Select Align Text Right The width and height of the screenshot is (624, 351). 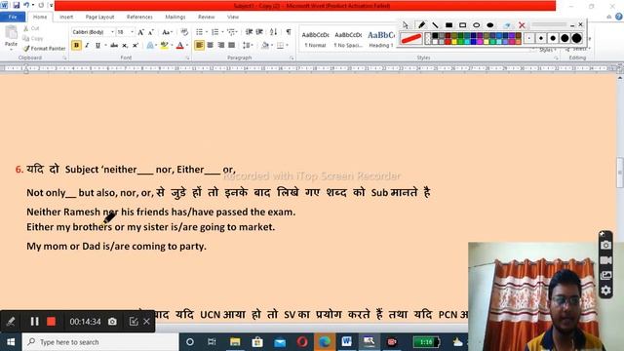pyautogui.click(x=221, y=46)
